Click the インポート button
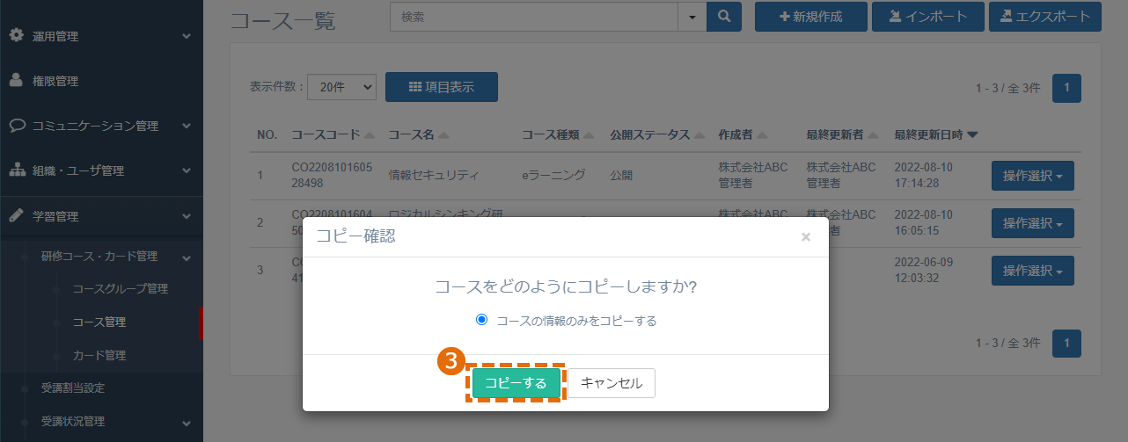The image size is (1128, 442). (928, 16)
